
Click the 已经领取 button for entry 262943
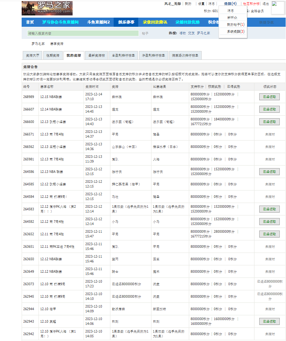click(269, 322)
